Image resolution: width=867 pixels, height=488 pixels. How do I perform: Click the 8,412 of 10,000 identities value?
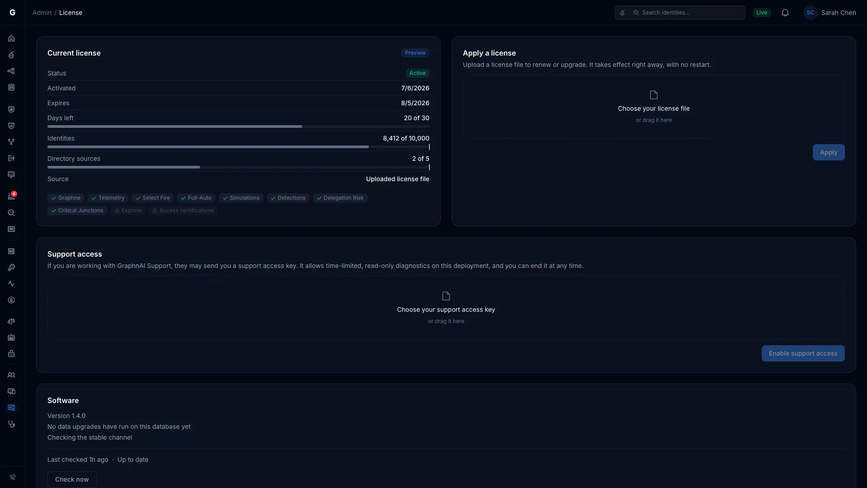pos(406,138)
